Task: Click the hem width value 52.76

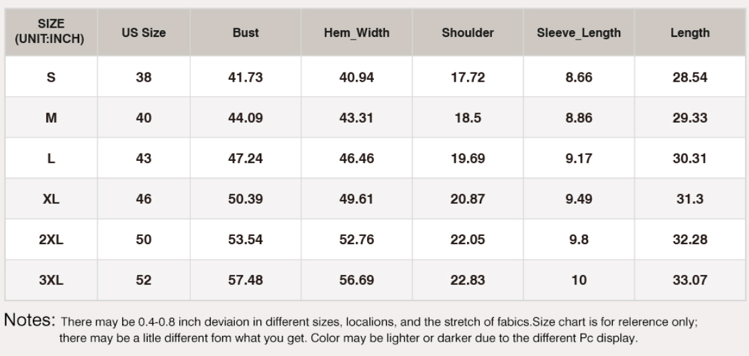Action: pos(356,239)
